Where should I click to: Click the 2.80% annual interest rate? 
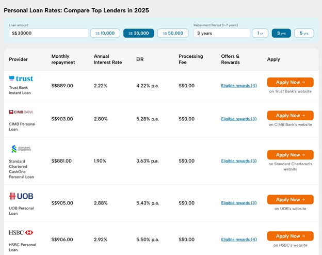click(101, 119)
